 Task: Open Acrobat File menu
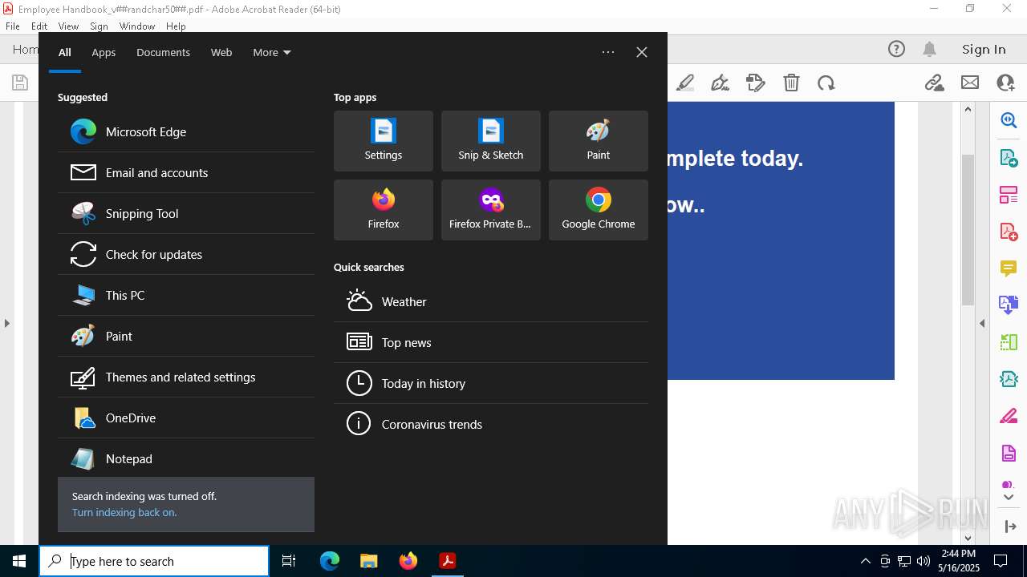pyautogui.click(x=13, y=26)
